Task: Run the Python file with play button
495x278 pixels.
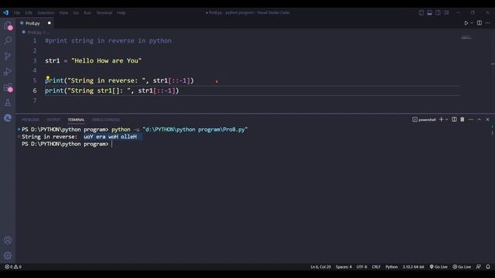Action: (466, 23)
